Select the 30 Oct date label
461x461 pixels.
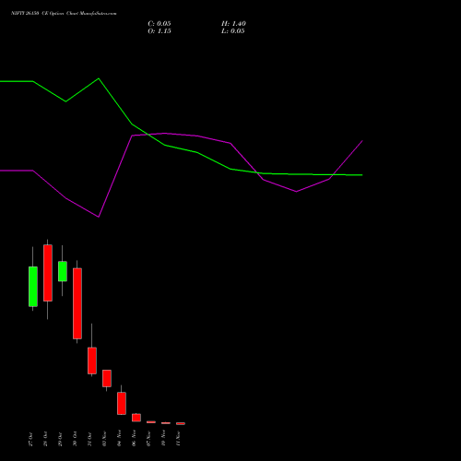[75, 439]
